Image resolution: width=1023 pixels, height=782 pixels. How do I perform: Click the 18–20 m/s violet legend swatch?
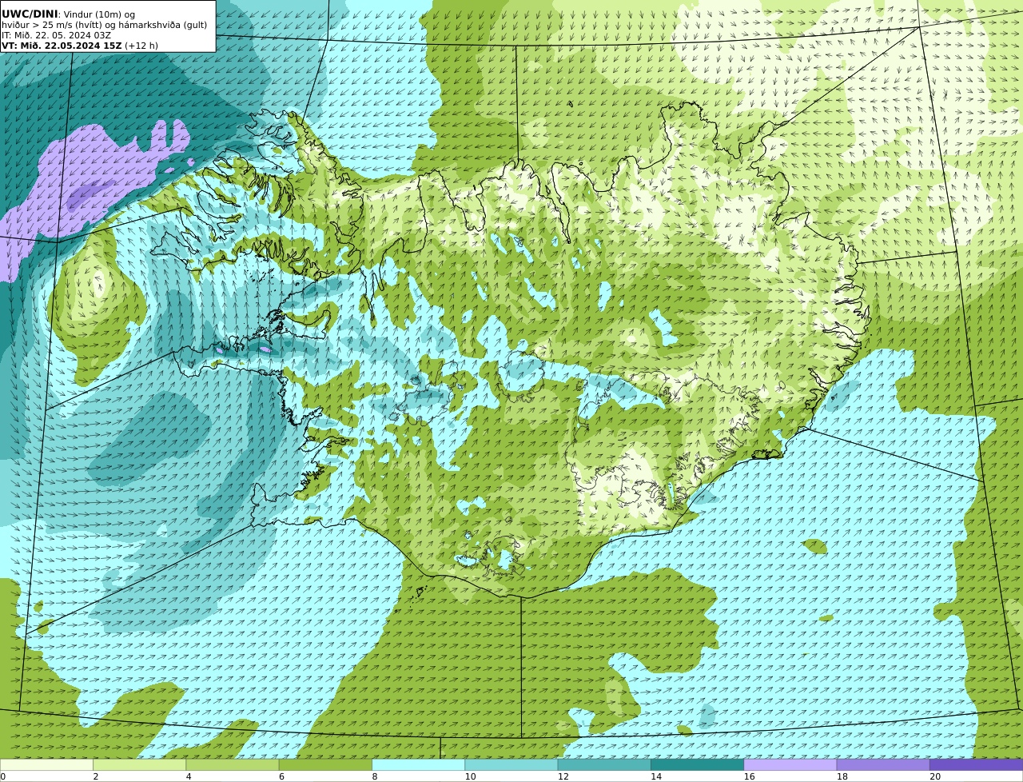click(883, 764)
